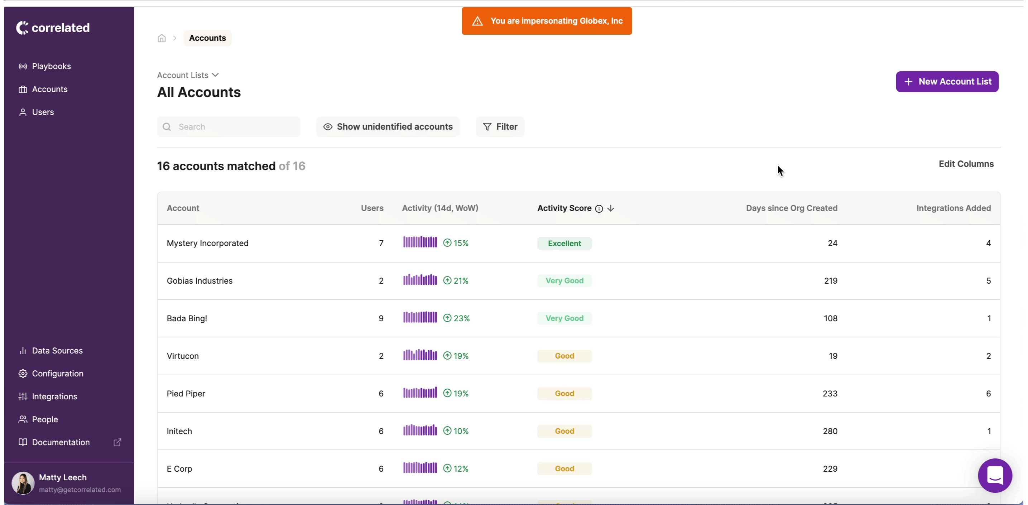
Task: Click Bada Bing!'s Very Good badge
Action: click(564, 318)
